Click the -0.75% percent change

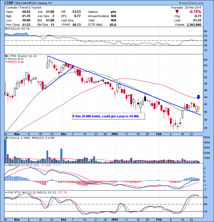coord(195,12)
